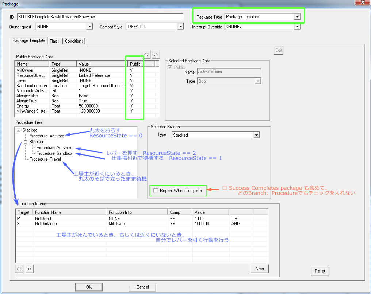
Task: Click the >> button under Item Conditions
Action: pos(29,269)
